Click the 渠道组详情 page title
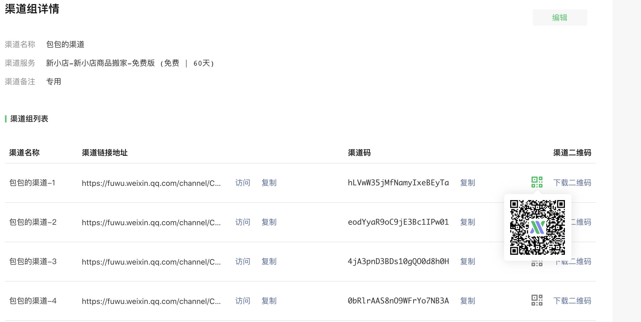 [x=32, y=9]
